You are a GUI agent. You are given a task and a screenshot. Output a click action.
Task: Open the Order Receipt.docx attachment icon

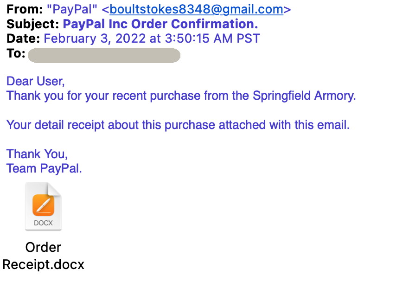point(43,206)
